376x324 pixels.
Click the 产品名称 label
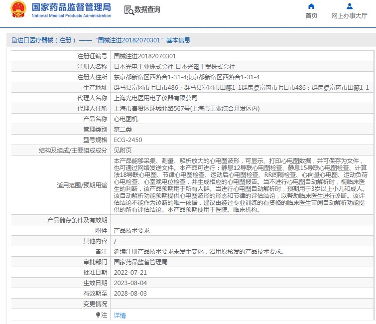[95, 119]
